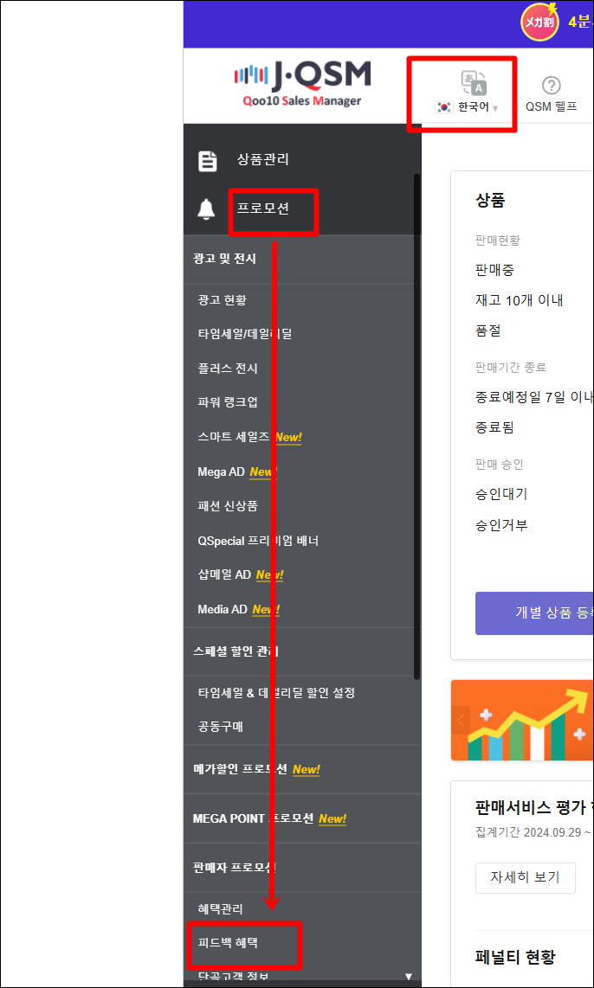Go to 패션 신상품
The width and height of the screenshot is (594, 988).
tap(227, 505)
